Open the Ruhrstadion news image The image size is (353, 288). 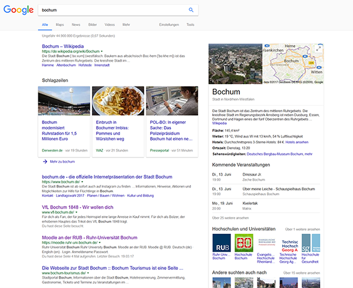64,101
